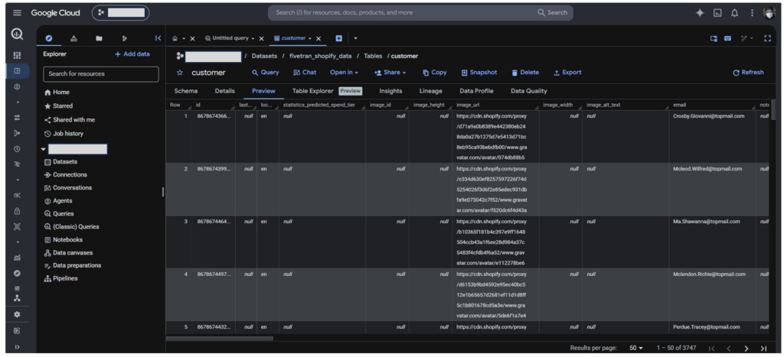This screenshot has width=784, height=357.
Task: Click Add data in Explorer
Action: (132, 54)
